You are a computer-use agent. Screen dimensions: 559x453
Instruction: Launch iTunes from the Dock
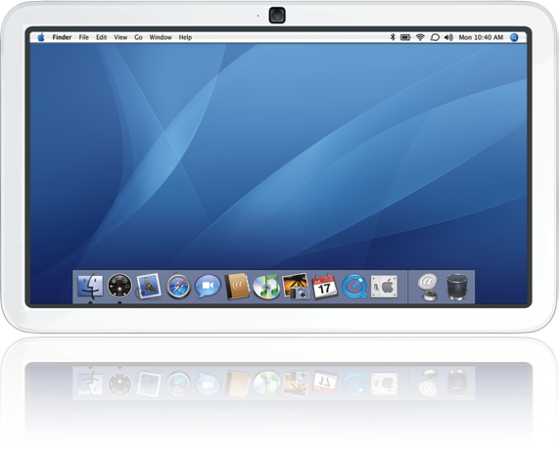coord(266,287)
